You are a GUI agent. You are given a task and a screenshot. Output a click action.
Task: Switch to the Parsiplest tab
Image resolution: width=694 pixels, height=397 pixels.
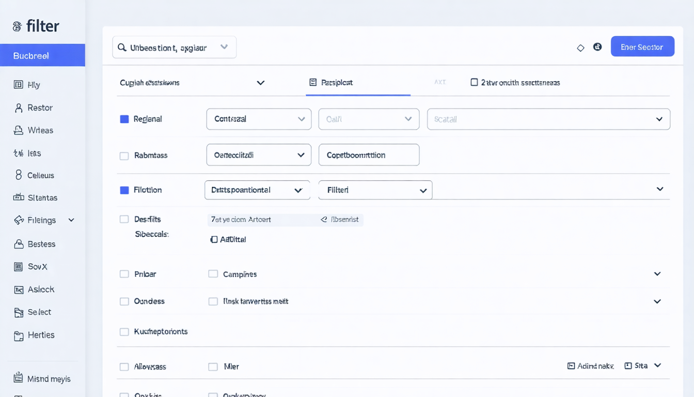tap(358, 83)
